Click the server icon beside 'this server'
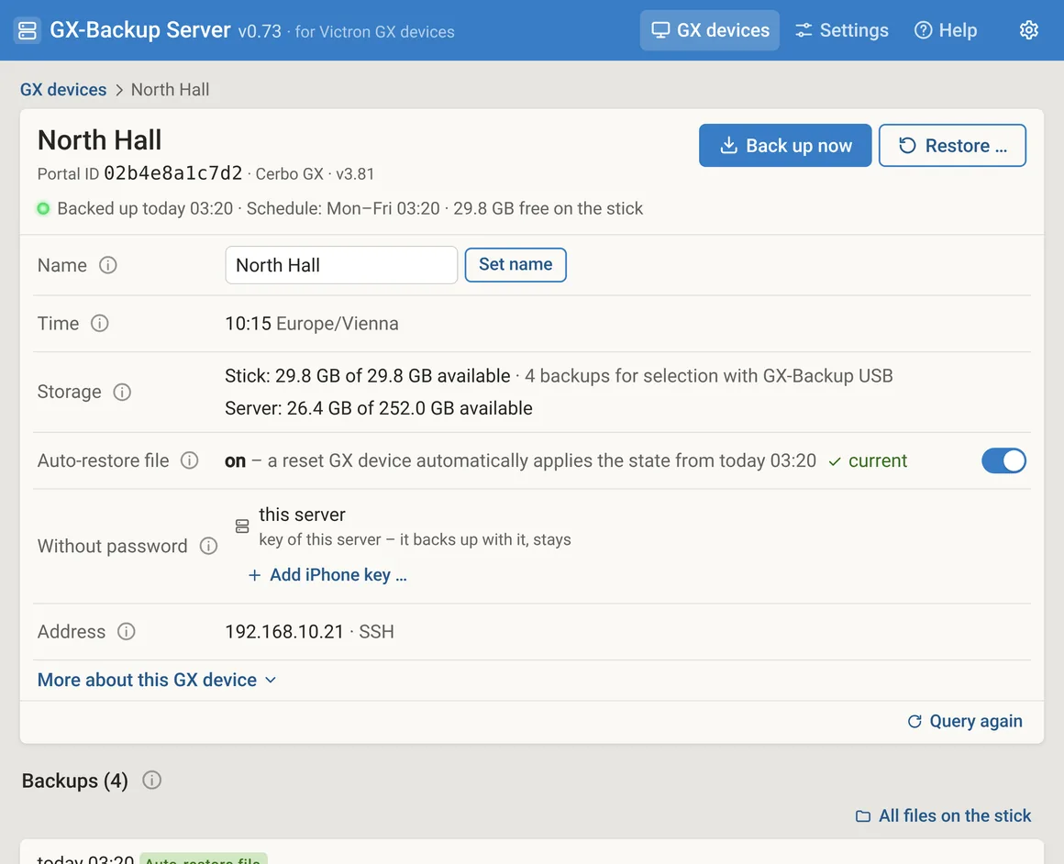This screenshot has width=1064, height=864. point(242,526)
